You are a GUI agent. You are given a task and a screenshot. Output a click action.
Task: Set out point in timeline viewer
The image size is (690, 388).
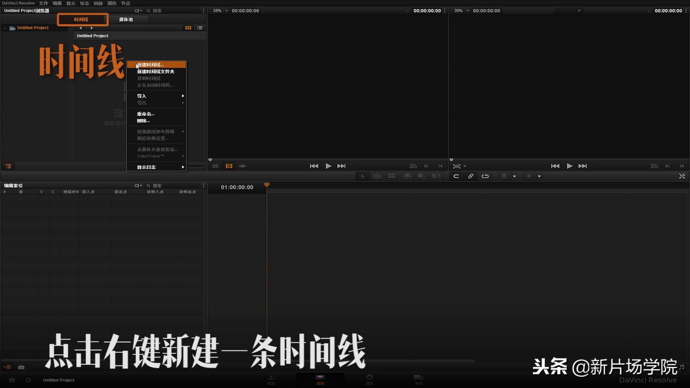click(682, 166)
